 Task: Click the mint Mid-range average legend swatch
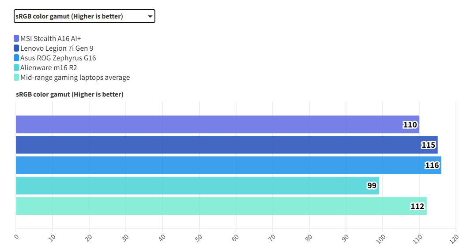tap(16, 77)
